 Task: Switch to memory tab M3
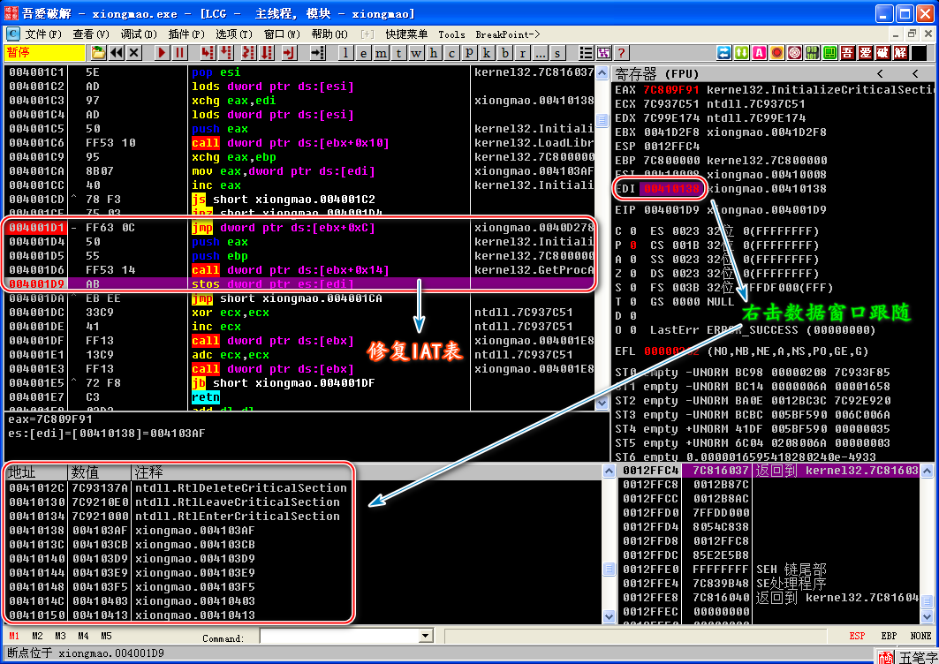(x=60, y=636)
